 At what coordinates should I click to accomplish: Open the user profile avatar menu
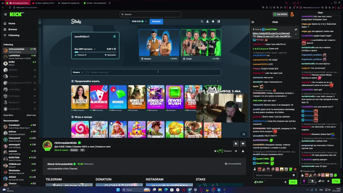(292, 14)
